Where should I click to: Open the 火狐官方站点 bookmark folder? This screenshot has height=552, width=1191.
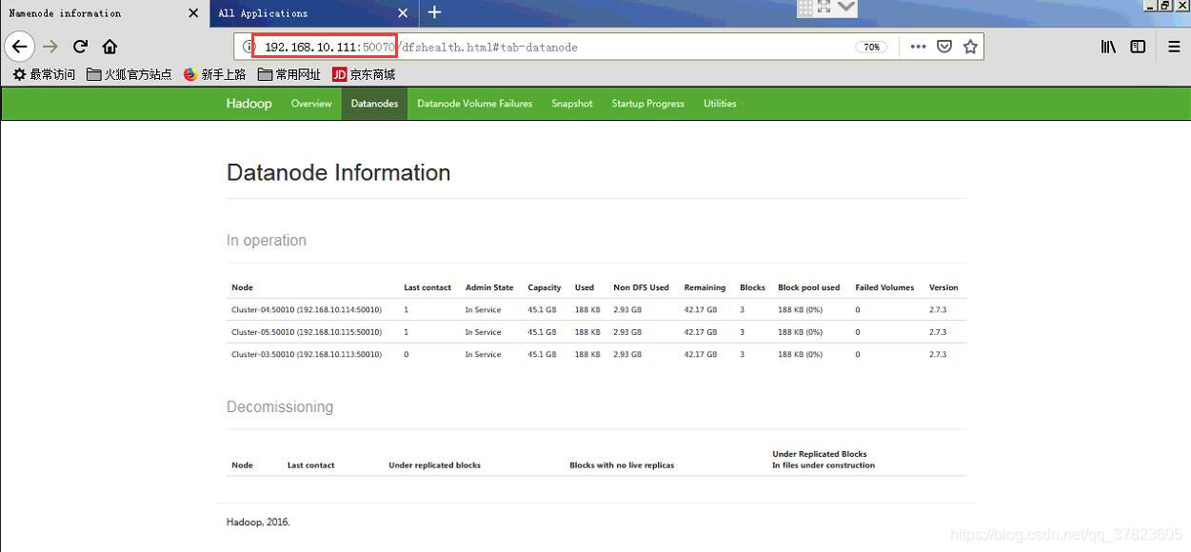(129, 74)
